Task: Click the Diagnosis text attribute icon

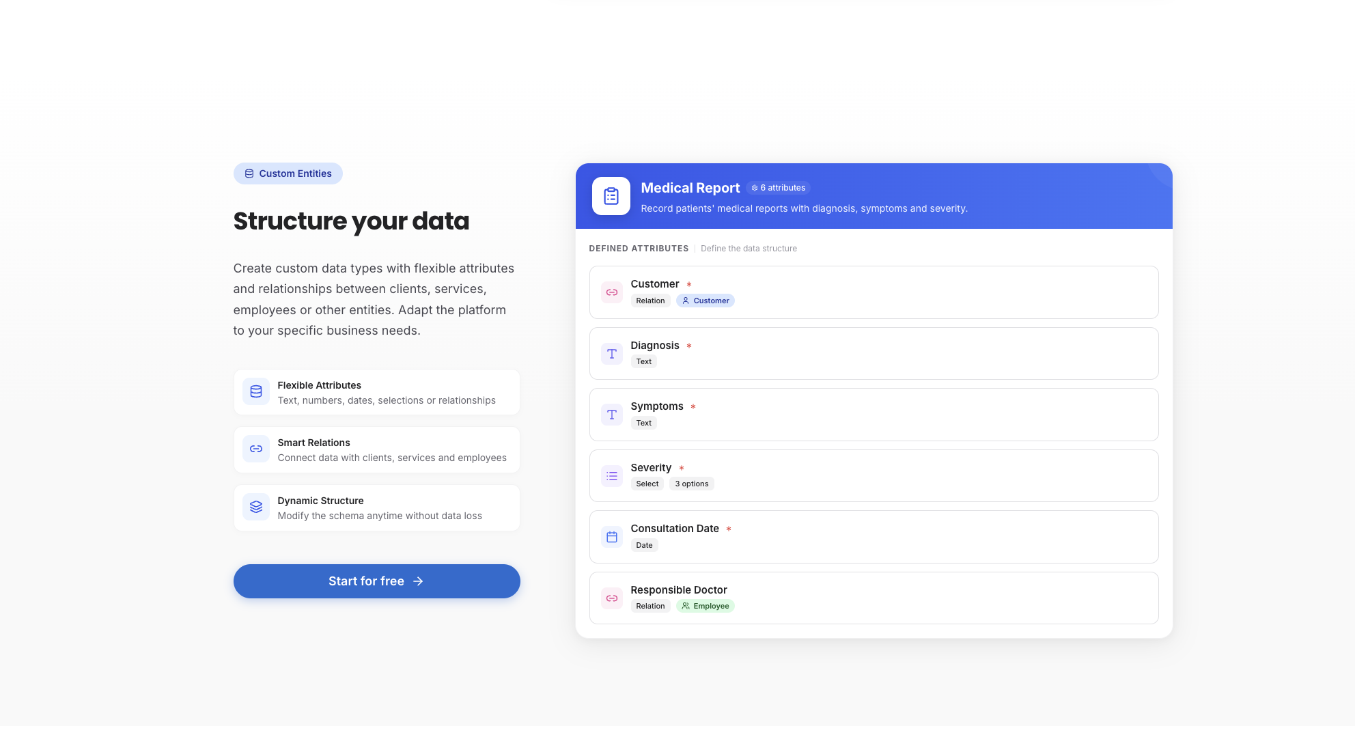Action: (611, 354)
